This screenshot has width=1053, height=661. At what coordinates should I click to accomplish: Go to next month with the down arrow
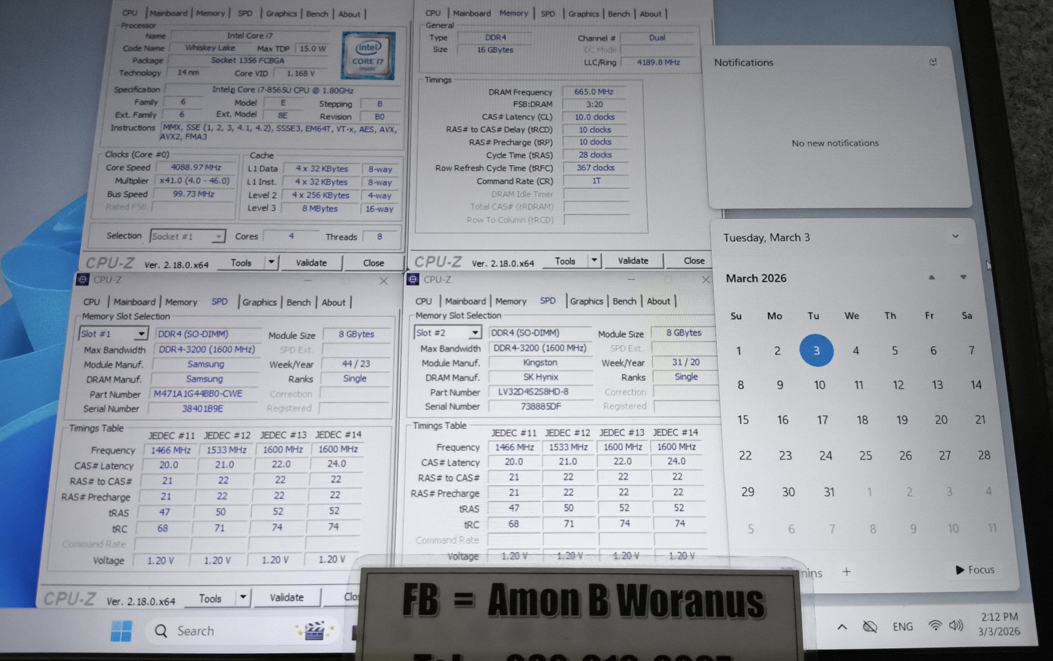[963, 278]
